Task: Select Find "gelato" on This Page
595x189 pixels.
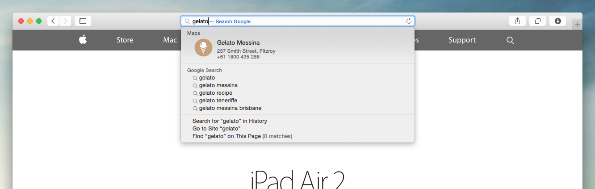Action: (297, 136)
